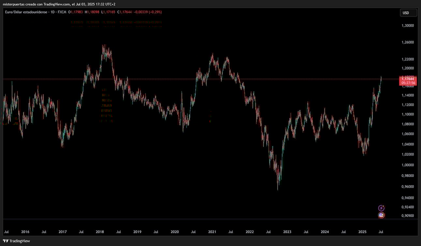The image size is (421, 246).
Task: Open the USD currency selector
Action: [409, 13]
